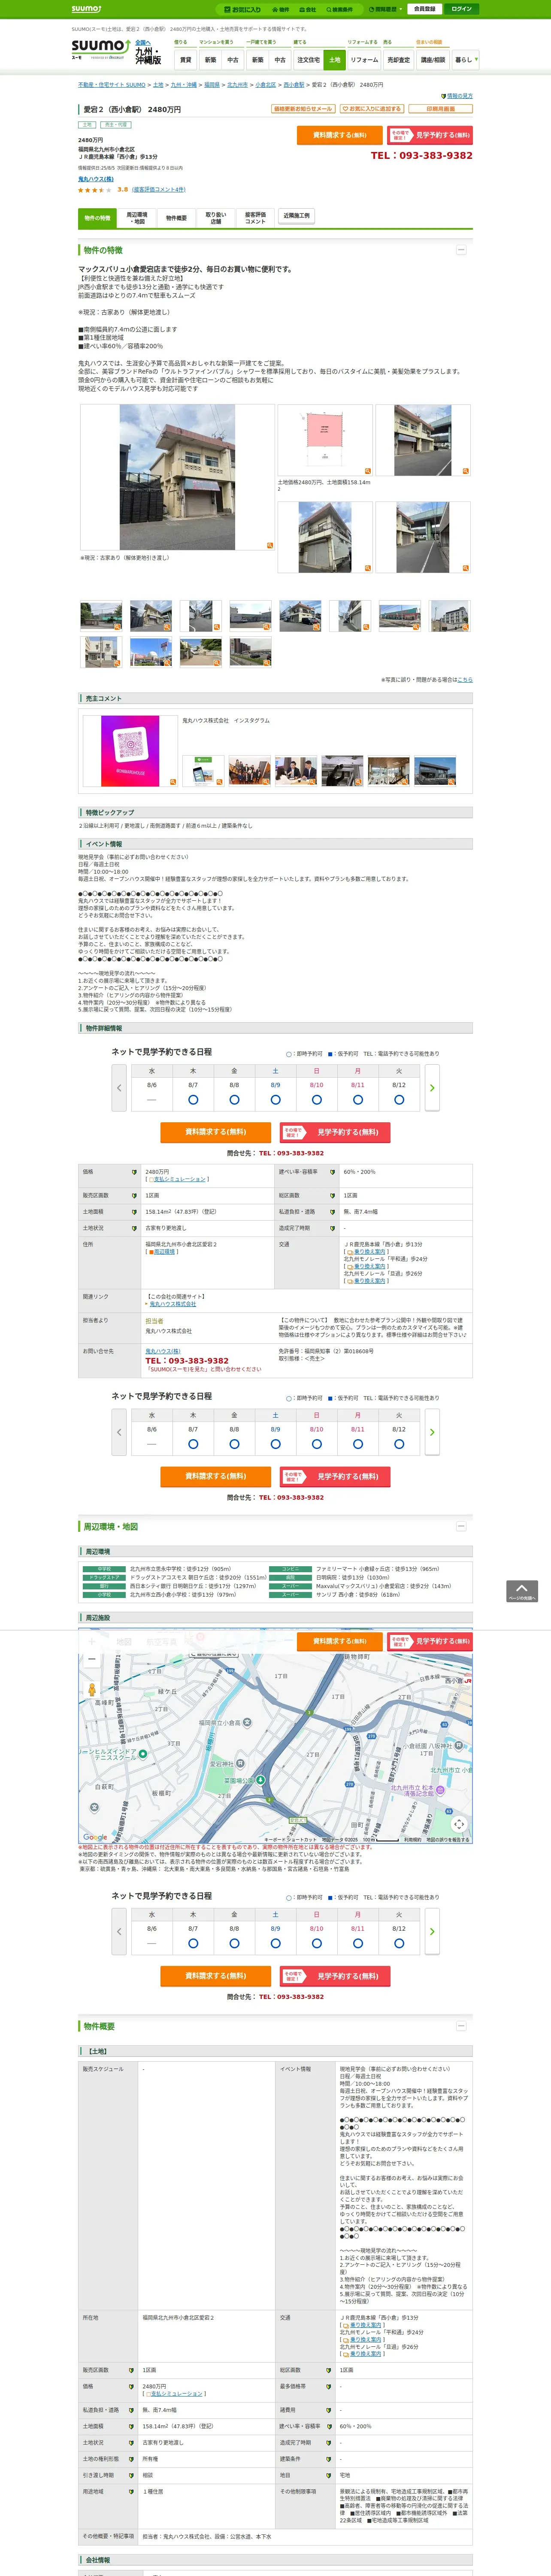Show next week in calendar below the map
551x2576 pixels.
432,1932
